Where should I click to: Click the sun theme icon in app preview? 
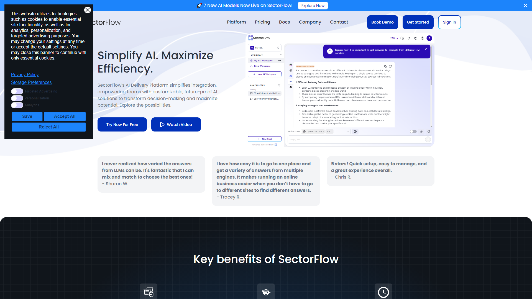click(x=423, y=38)
